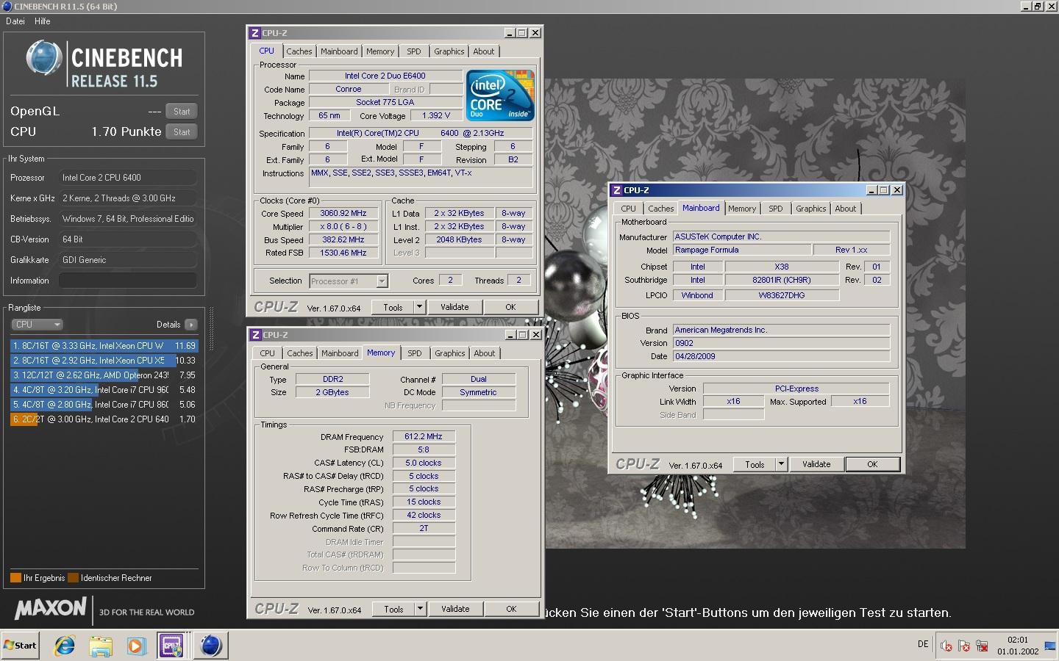
Task: Switch to Memory tab in Mainboard window
Action: pos(742,209)
